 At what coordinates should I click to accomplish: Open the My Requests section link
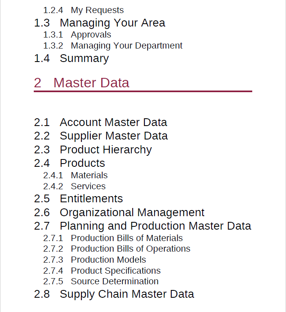(97, 10)
